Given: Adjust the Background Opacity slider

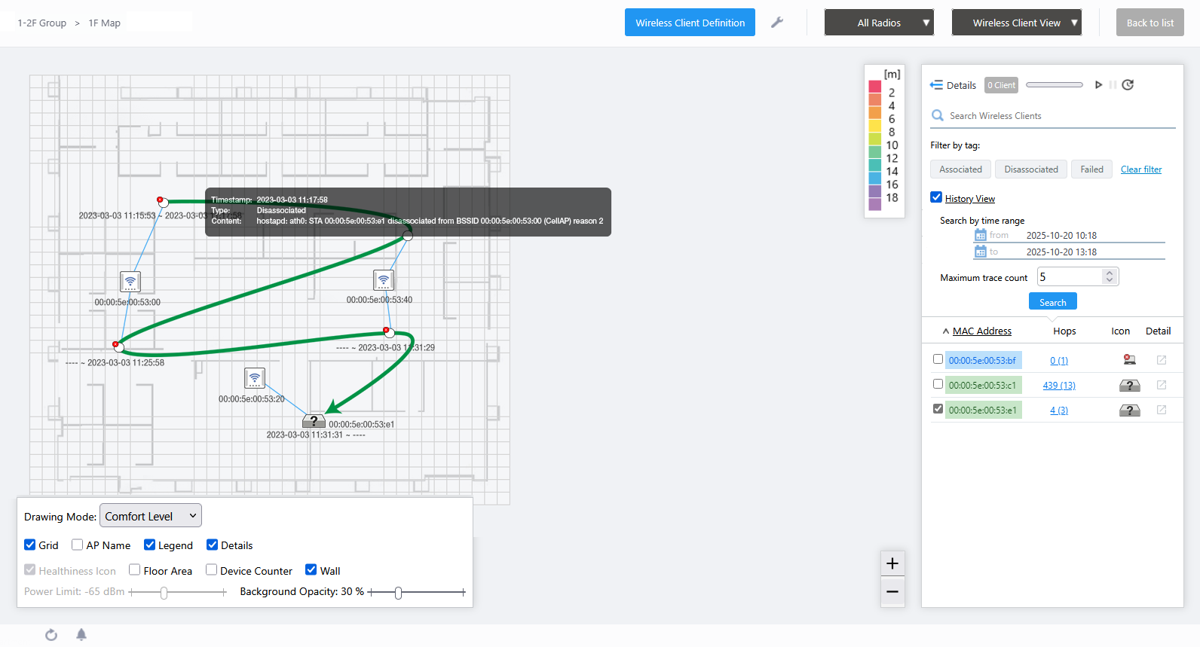Looking at the screenshot, I should pyautogui.click(x=417, y=593).
